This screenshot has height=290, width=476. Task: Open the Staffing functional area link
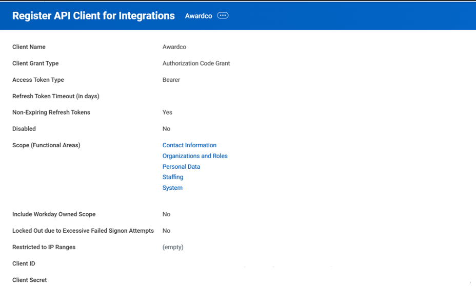tap(173, 177)
